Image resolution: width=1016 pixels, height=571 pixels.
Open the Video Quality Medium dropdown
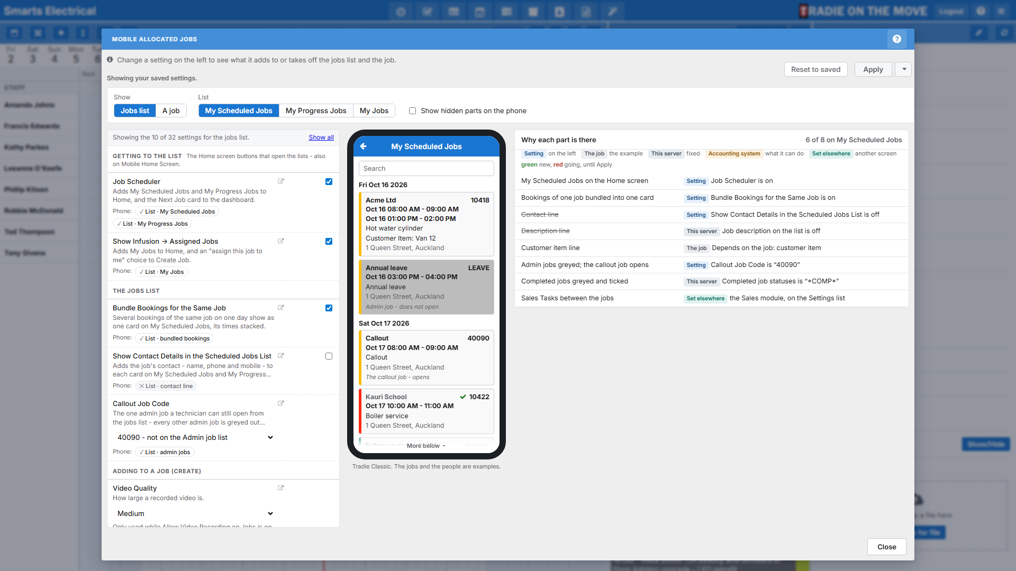point(195,513)
